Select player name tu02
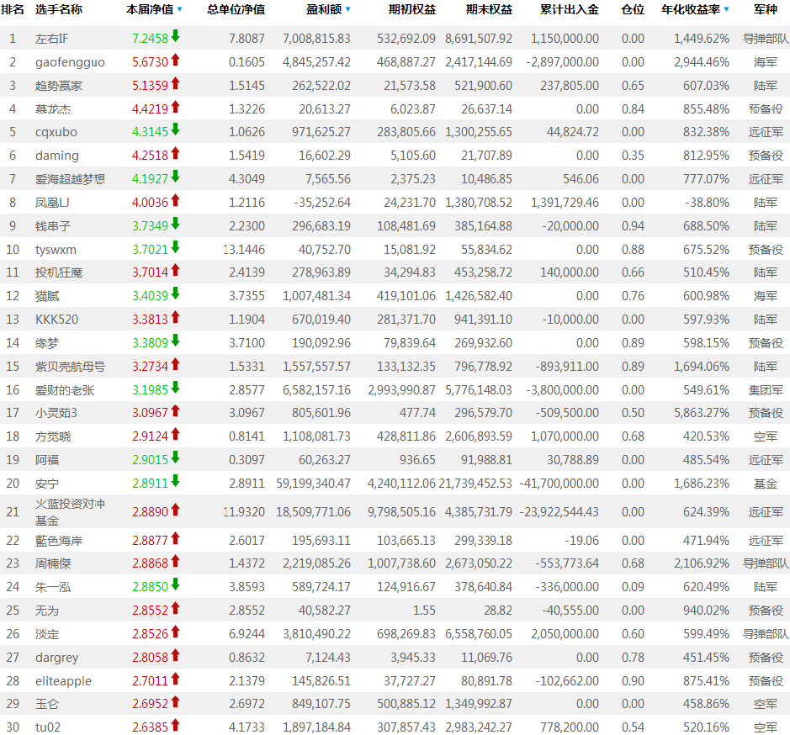The image size is (790, 735). pos(48,727)
